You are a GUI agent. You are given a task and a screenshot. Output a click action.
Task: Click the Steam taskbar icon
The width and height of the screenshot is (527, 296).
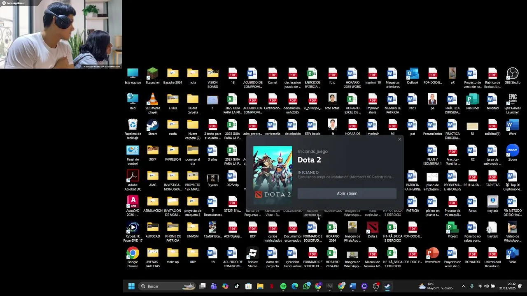click(387, 286)
